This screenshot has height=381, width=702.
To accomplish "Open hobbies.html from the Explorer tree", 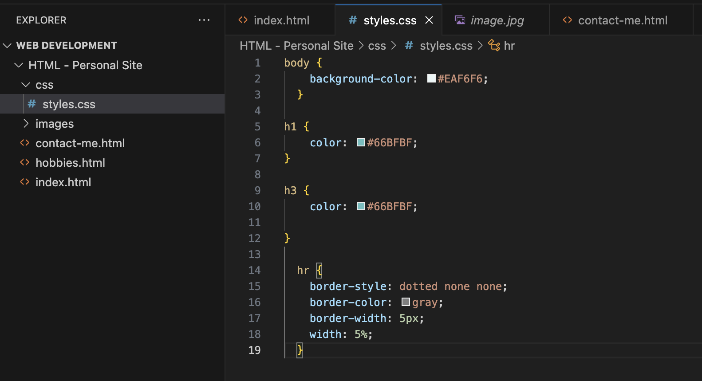I will [x=112, y=162].
